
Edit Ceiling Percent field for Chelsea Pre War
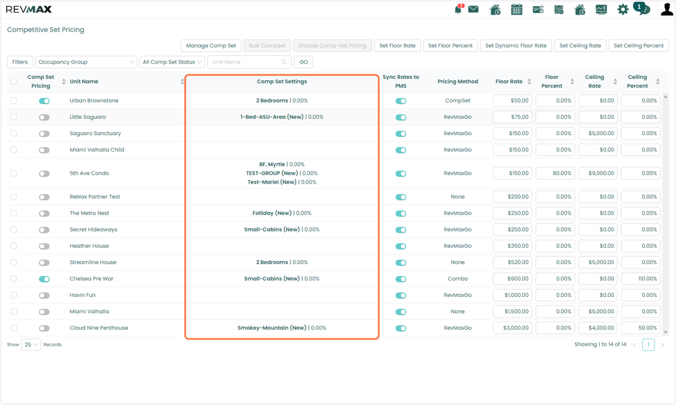coord(641,279)
